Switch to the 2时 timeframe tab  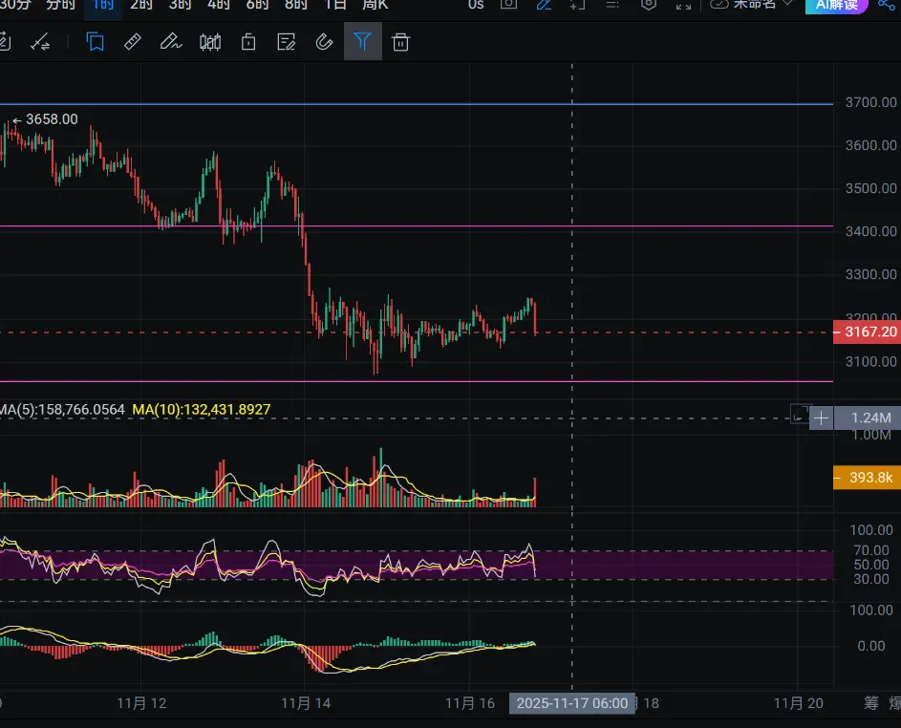point(141,5)
